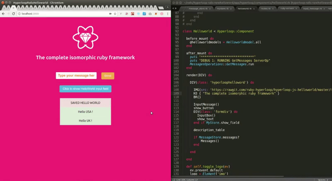This screenshot has height=181, width=332.
Task: Bookmark this page with the star icon
Action: tap(115, 14)
